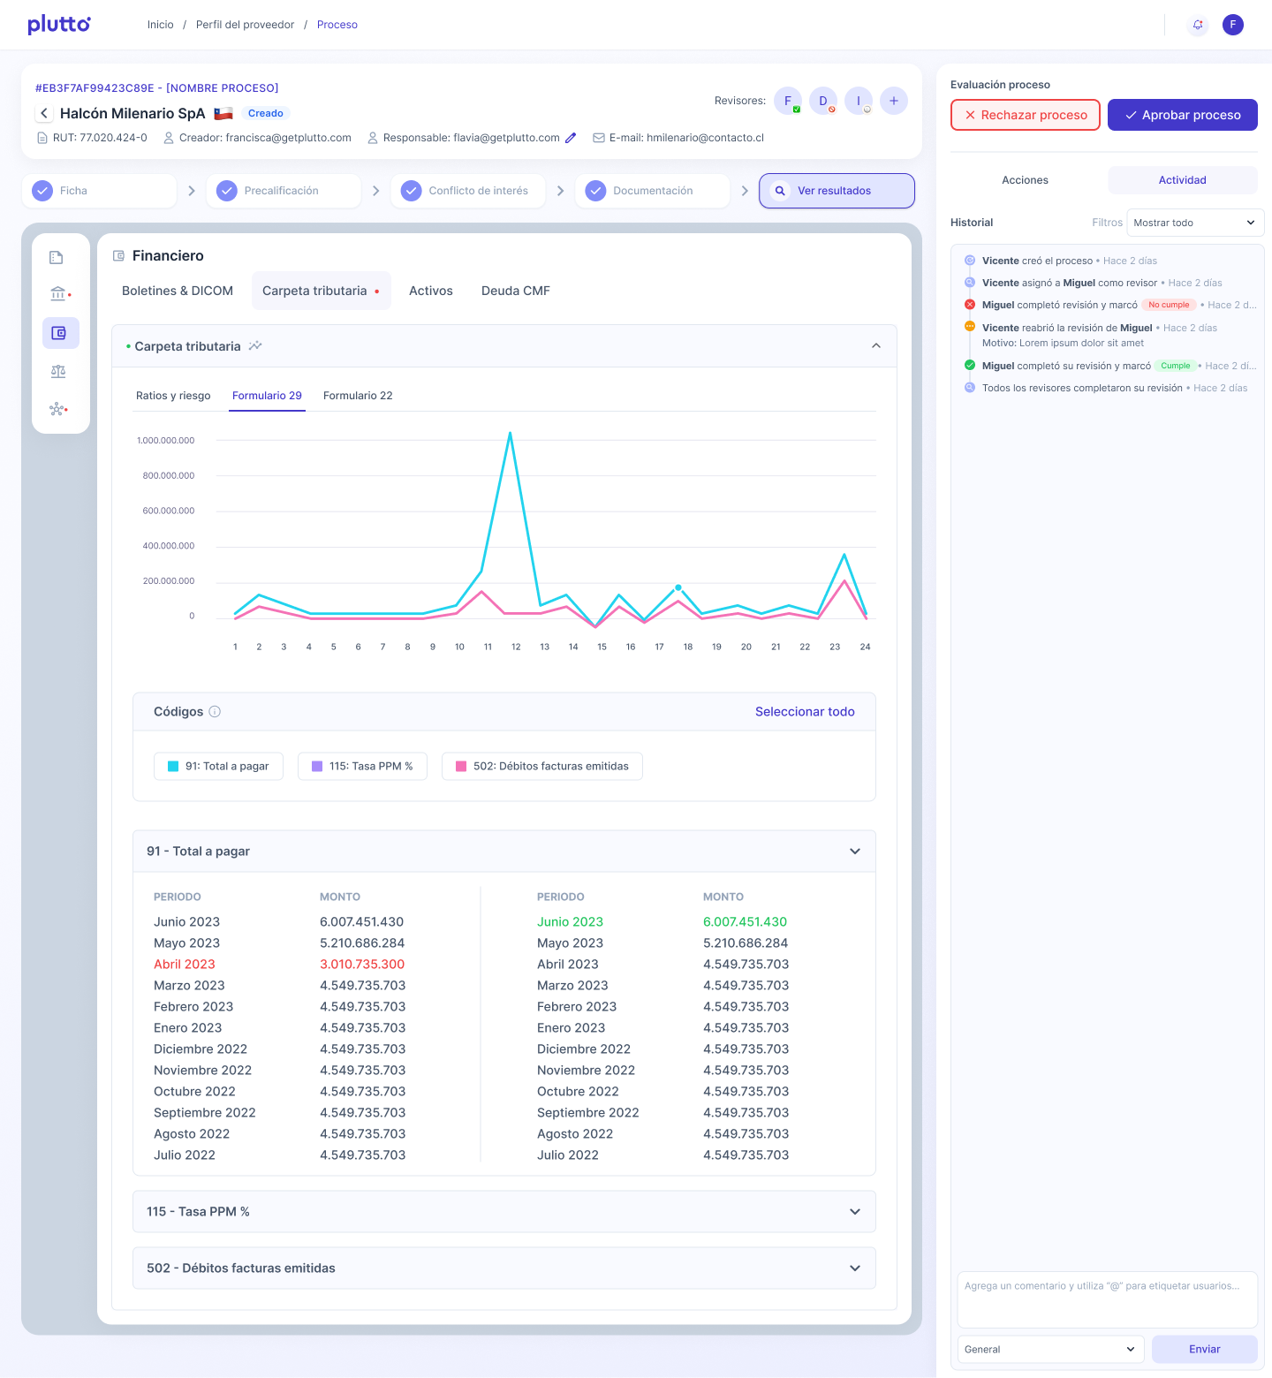
Task: Open the network graph icon in sidebar
Action: pos(58,409)
